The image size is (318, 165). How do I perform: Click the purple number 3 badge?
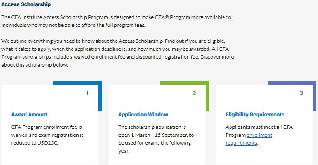click(301, 93)
